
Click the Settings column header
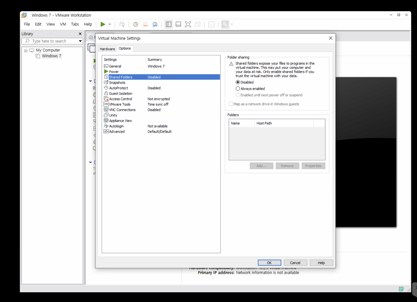pos(124,60)
